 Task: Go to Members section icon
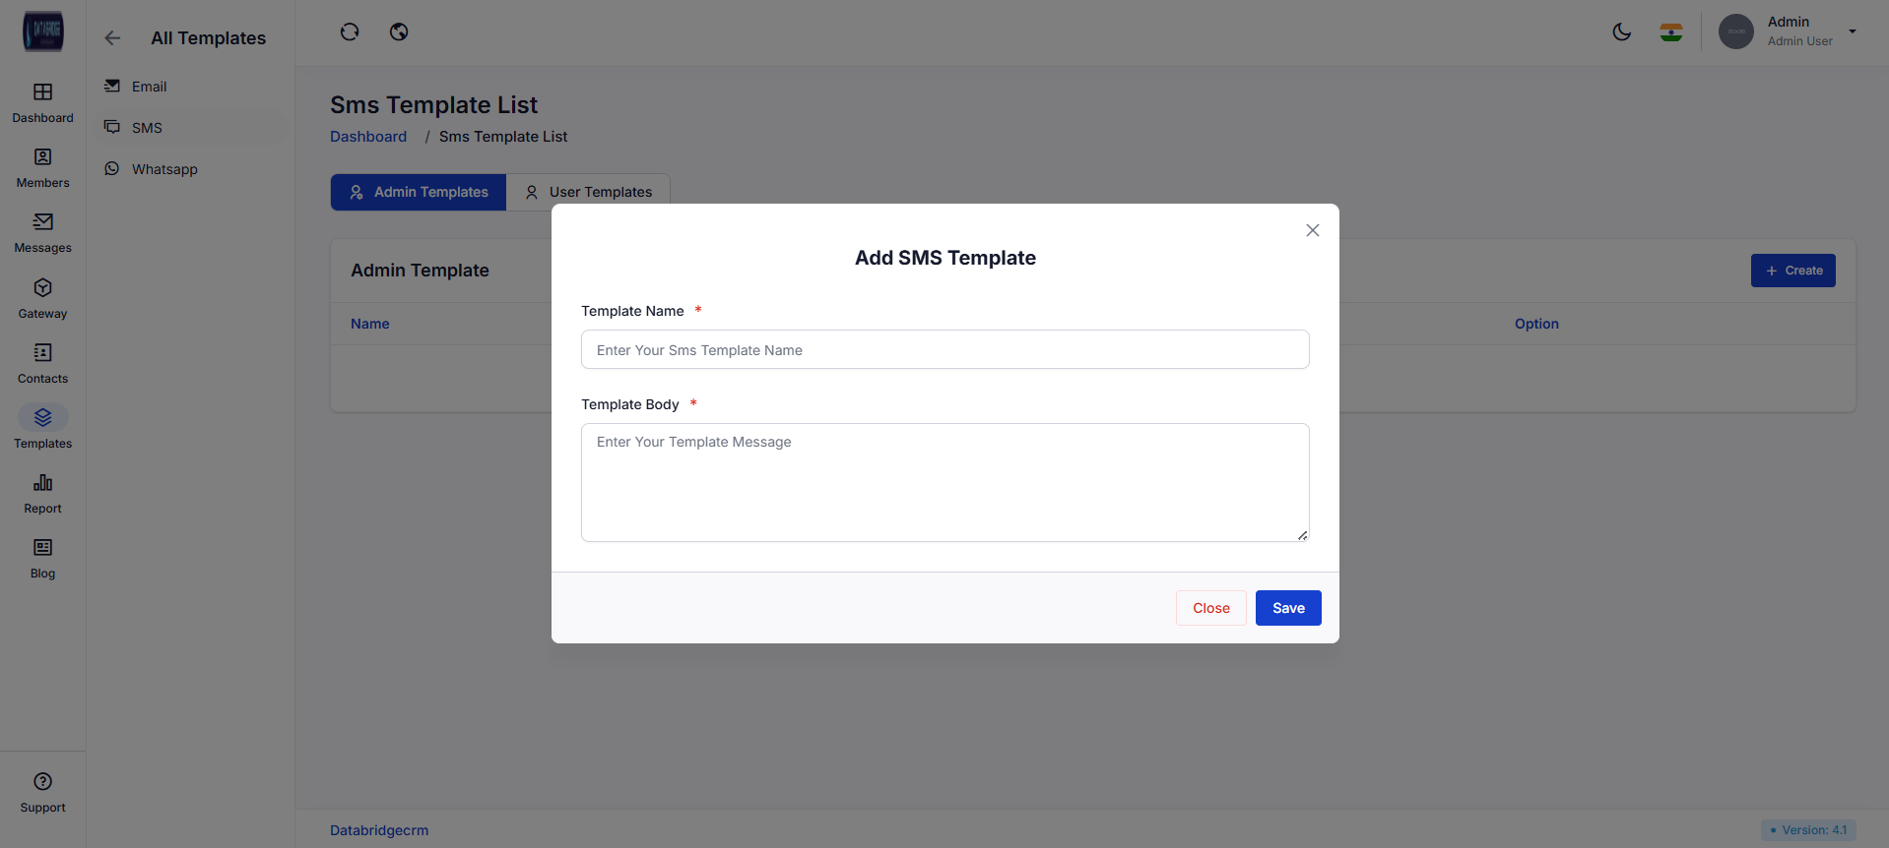pos(42,157)
